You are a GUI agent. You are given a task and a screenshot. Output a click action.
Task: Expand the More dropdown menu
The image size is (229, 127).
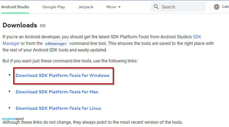coord(113,7)
